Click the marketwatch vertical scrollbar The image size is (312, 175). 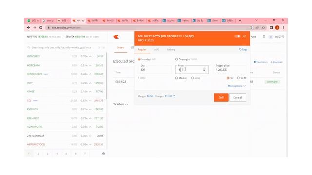click(x=107, y=75)
